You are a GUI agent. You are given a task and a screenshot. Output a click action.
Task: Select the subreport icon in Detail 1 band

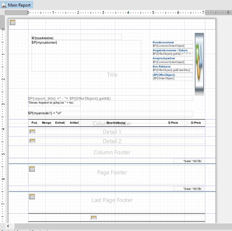click(32, 132)
